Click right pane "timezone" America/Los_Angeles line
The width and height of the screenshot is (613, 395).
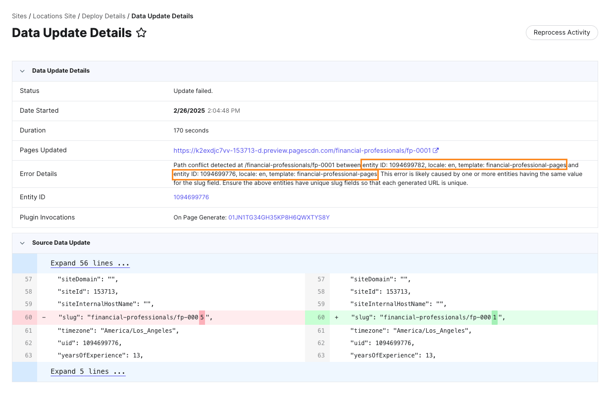click(x=411, y=331)
